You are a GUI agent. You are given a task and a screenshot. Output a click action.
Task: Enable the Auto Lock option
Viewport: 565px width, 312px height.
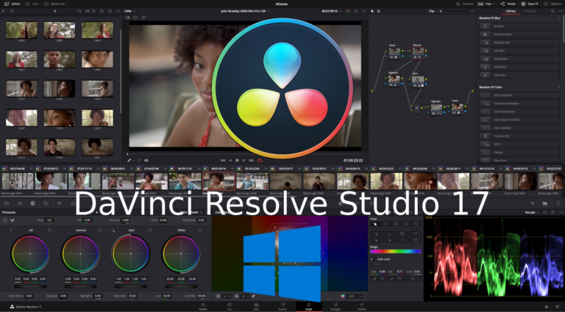[372, 259]
